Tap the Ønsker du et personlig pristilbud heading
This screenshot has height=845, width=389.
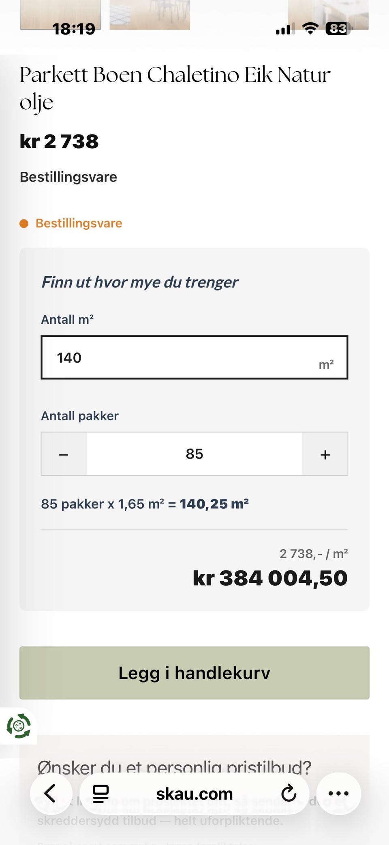[x=174, y=768]
